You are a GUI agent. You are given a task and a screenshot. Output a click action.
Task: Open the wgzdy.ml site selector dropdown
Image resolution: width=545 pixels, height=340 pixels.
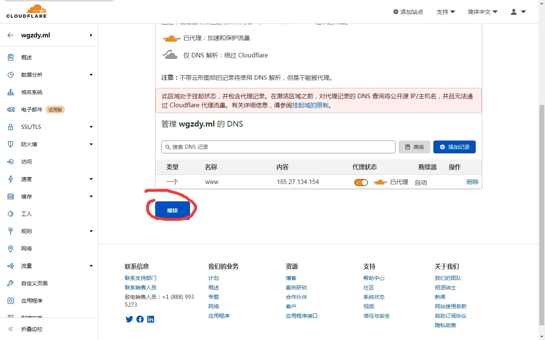(91, 35)
